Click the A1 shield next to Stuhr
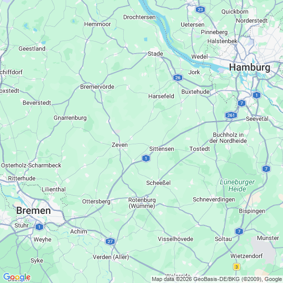This screenshot has width=283, height=283. point(39,227)
